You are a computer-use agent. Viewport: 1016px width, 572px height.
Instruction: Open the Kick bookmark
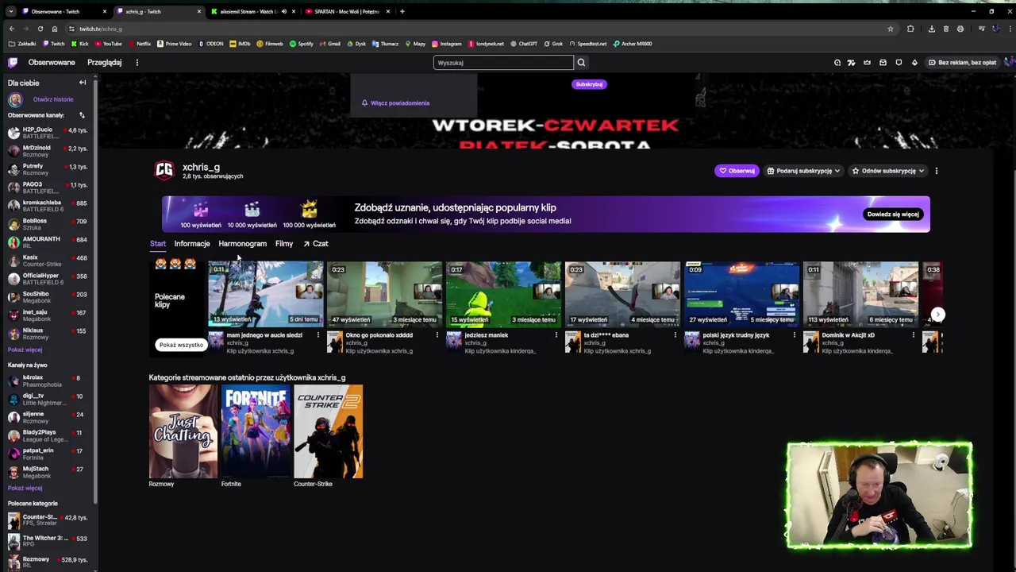pos(80,44)
